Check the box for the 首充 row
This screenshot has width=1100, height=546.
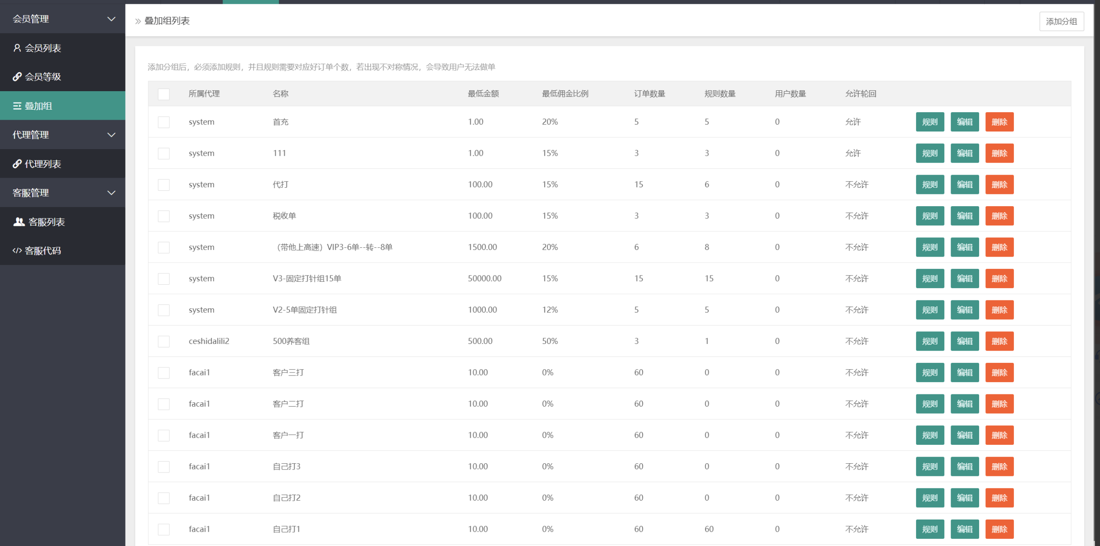point(164,122)
